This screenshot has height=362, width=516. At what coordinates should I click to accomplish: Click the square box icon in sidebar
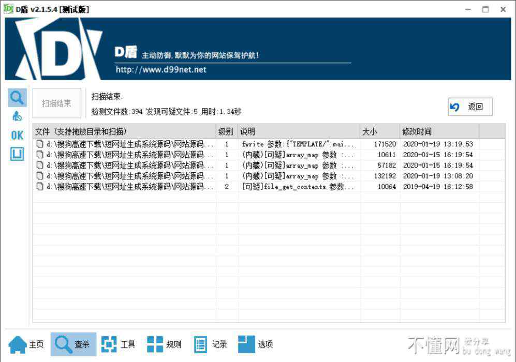pyautogui.click(x=17, y=154)
